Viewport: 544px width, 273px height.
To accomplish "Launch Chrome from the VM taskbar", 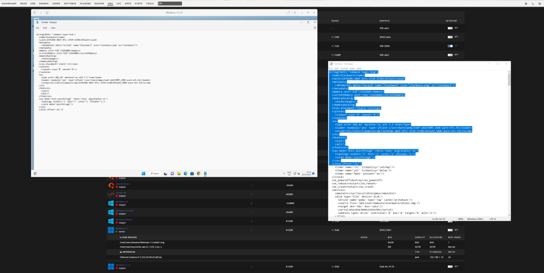I will (199, 173).
